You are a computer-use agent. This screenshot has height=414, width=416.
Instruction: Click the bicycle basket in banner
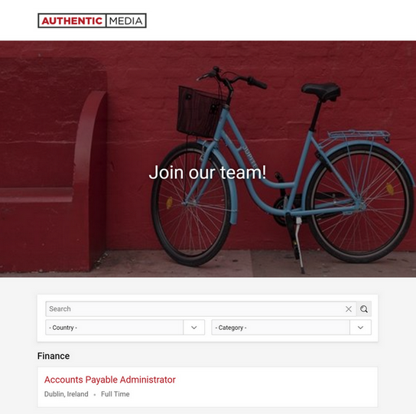199,112
